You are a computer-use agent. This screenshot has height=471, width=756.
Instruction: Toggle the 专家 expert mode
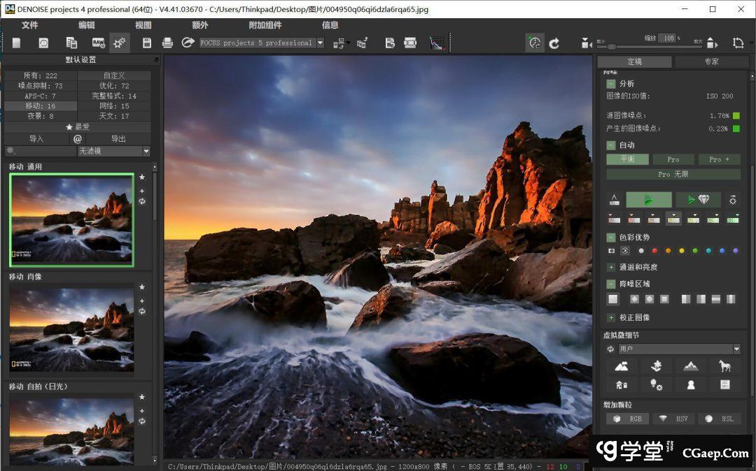point(711,61)
